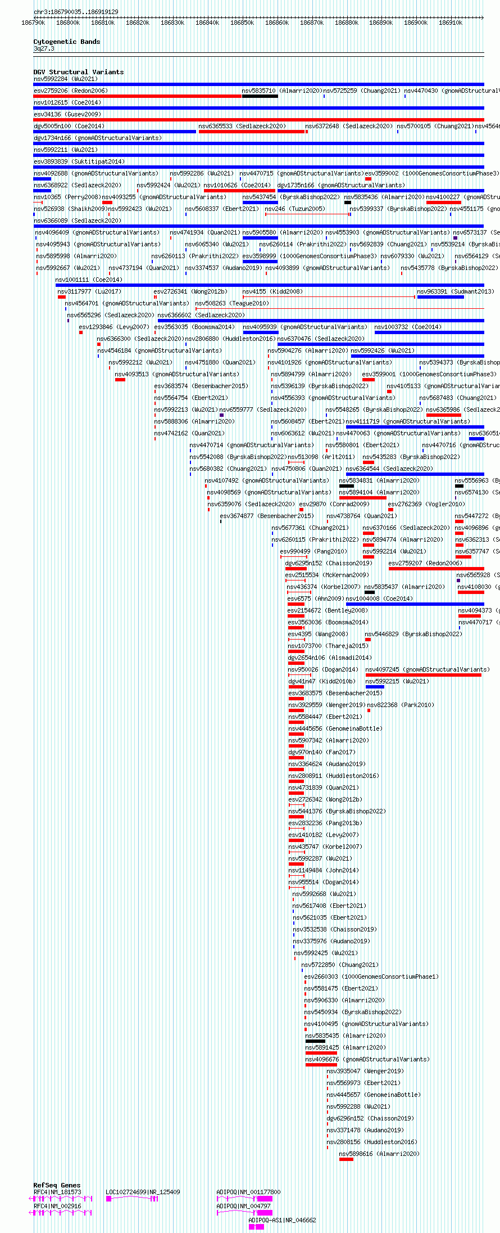The image size is (500, 1233).
Task: Click red bar below nsv6365533 (Sedlazeck2020)
Action: pos(253,132)
